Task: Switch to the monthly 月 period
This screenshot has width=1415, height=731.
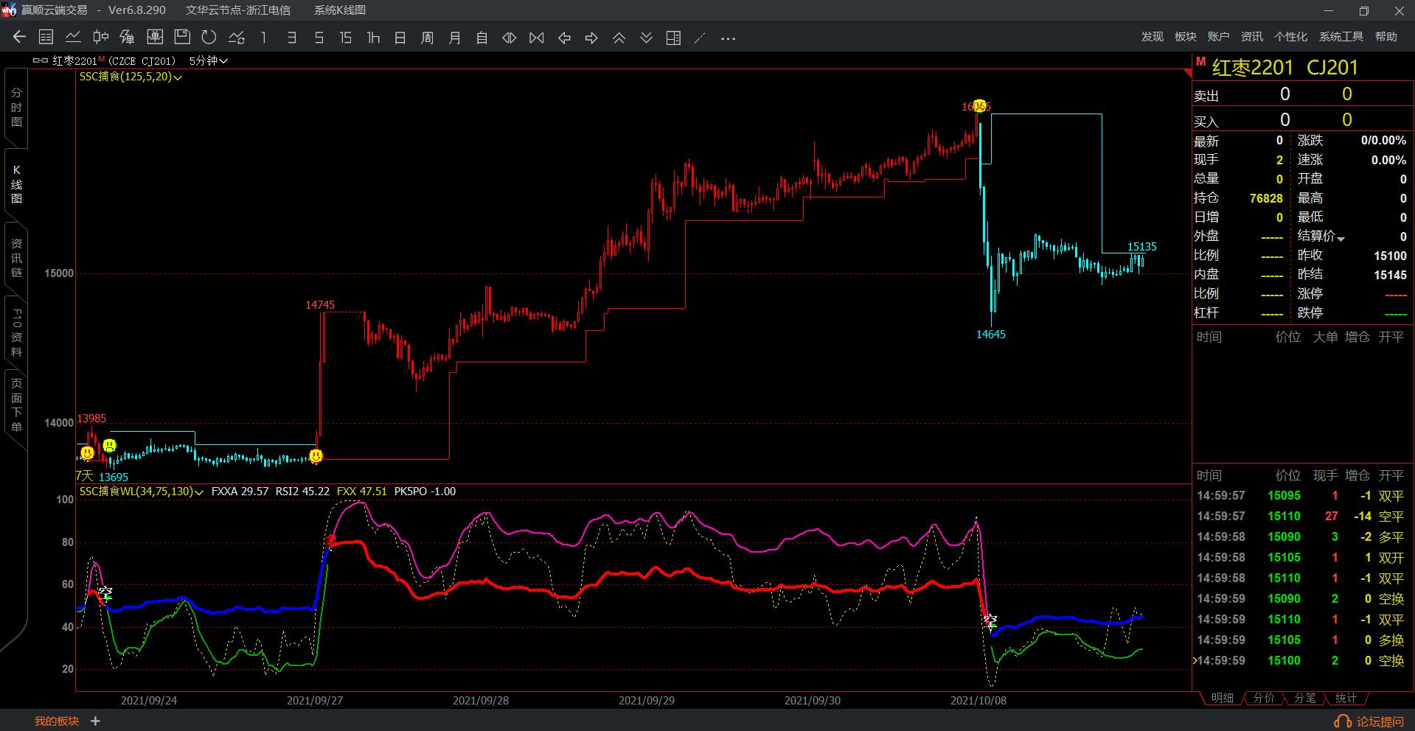Action: coord(455,37)
